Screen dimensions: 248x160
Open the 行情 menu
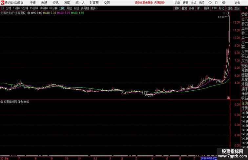32,3
